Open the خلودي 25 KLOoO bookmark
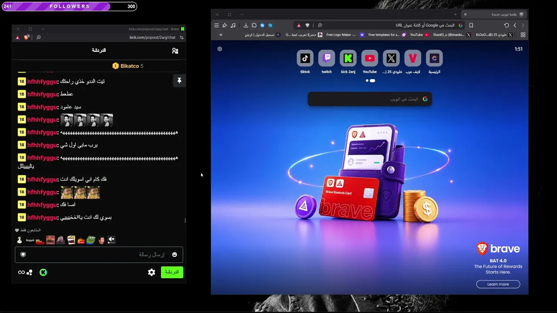This screenshot has height=313, width=557. click(494, 35)
